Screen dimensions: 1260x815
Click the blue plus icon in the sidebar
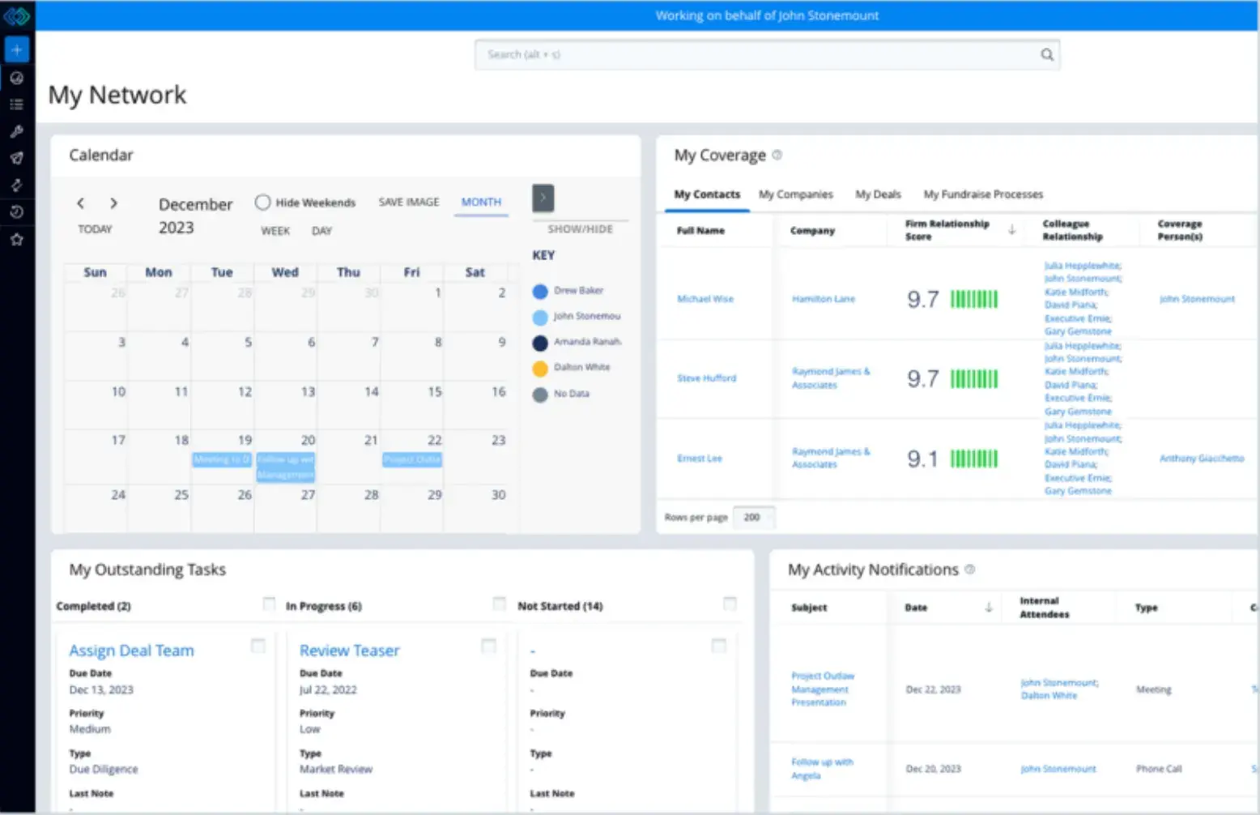click(17, 49)
